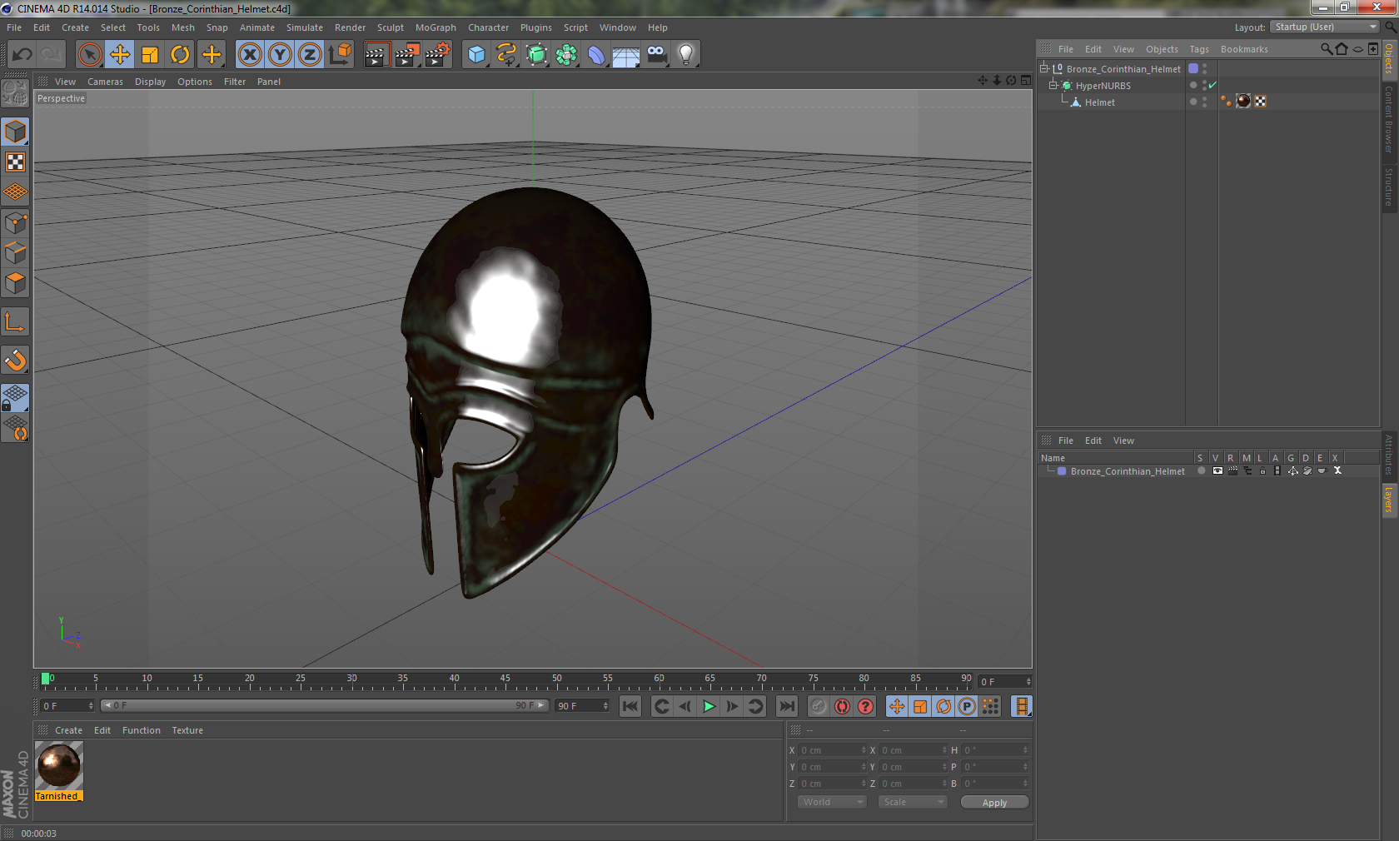This screenshot has height=841, width=1399.
Task: Activate the Rotate tool
Action: click(x=180, y=55)
